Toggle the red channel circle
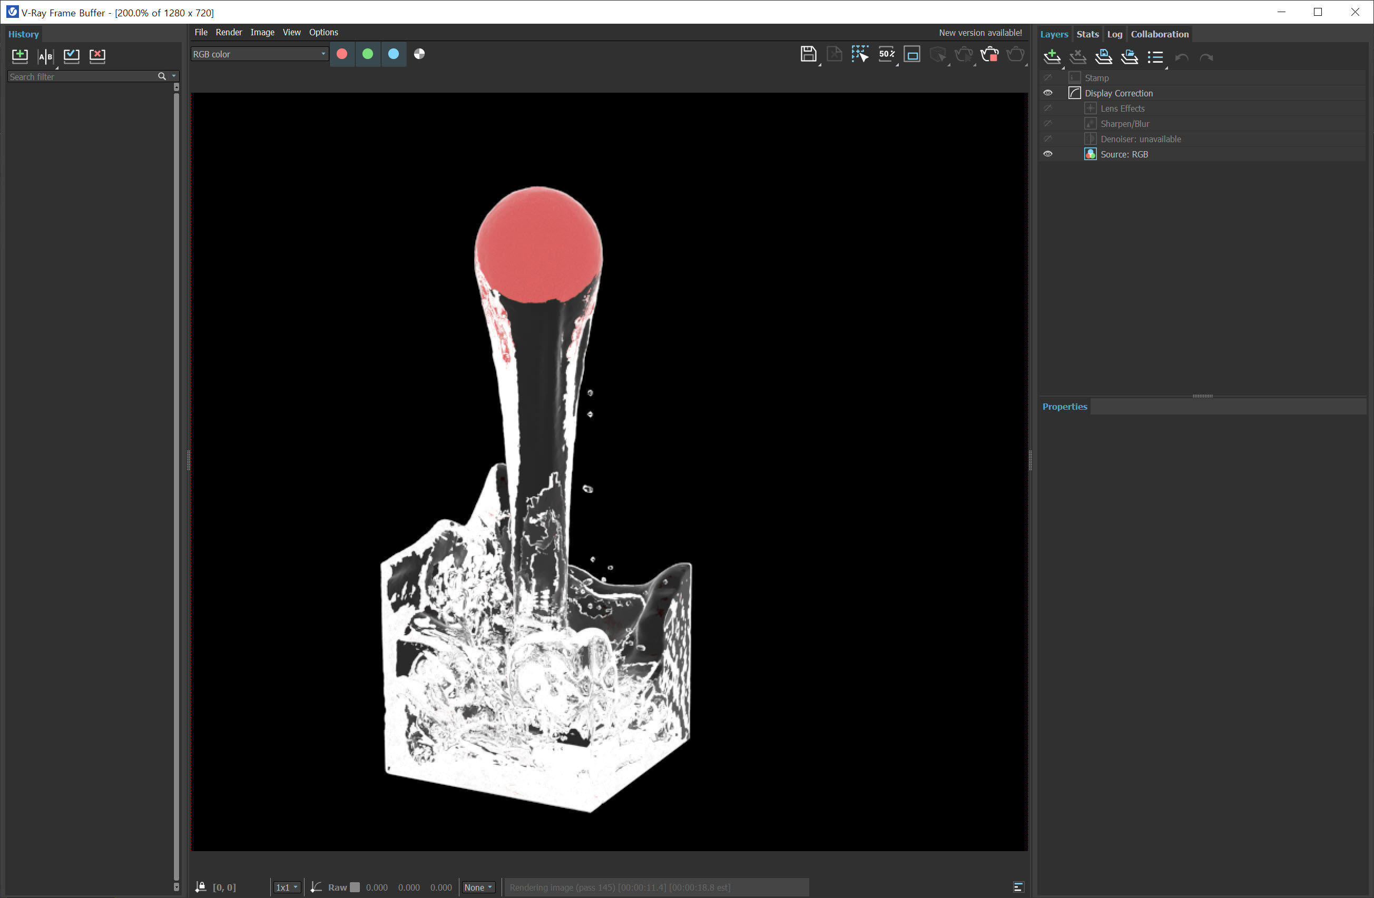 click(x=342, y=54)
